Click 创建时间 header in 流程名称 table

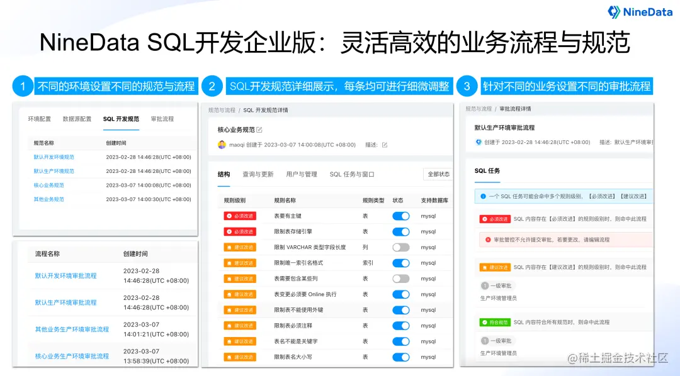[x=135, y=254]
